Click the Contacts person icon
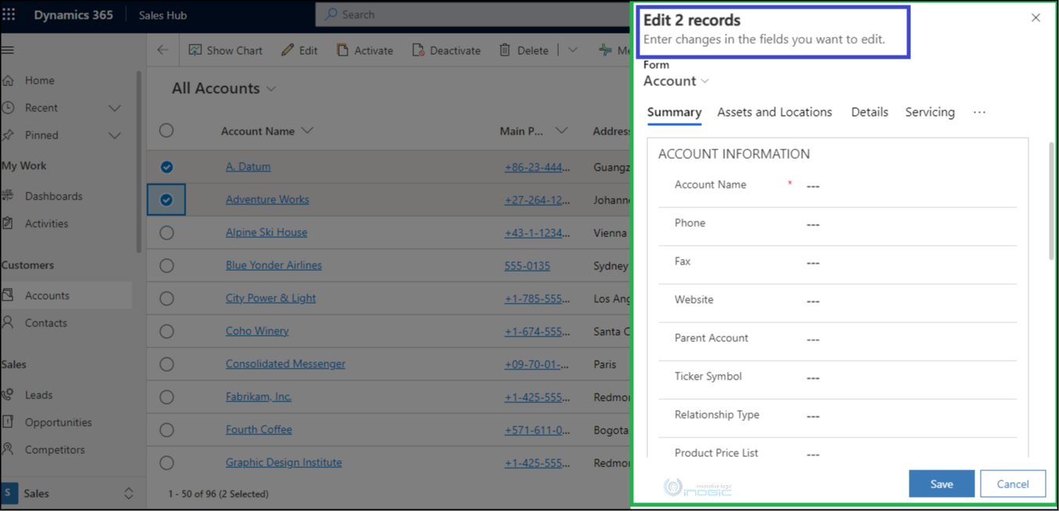 coord(8,322)
